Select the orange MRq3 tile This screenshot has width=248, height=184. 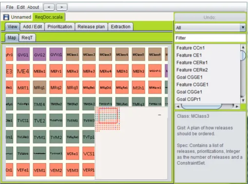coord(73,88)
